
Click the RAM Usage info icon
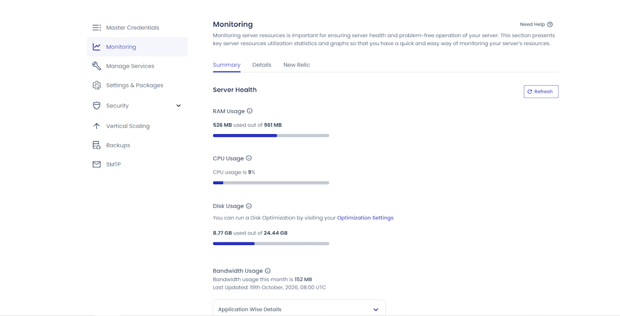tap(249, 111)
